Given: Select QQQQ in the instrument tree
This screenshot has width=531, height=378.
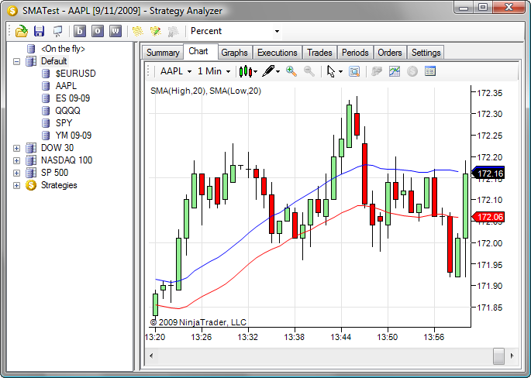Looking at the screenshot, I should pos(67,111).
